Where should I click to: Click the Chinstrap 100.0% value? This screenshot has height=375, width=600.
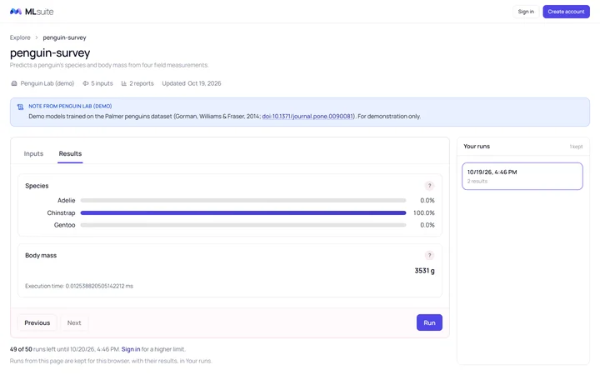click(423, 213)
